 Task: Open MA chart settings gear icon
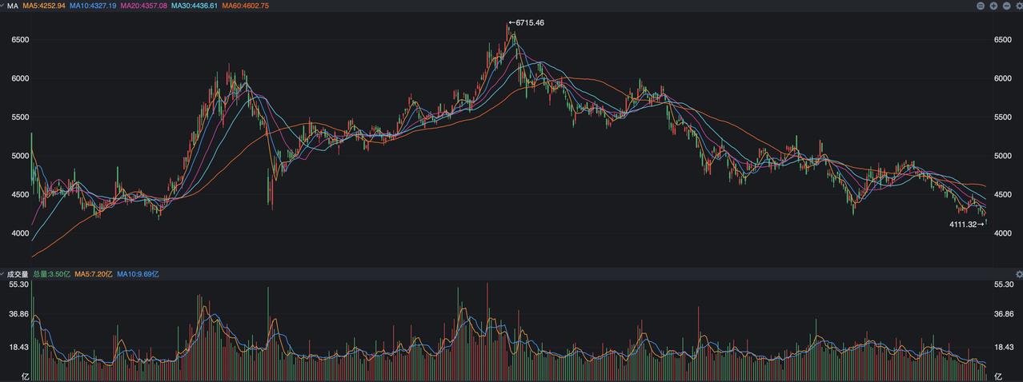pos(1019,6)
